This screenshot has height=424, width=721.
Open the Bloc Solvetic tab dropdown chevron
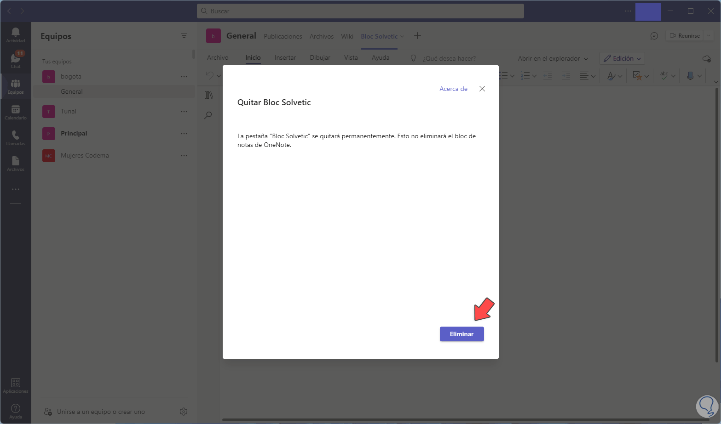402,37
